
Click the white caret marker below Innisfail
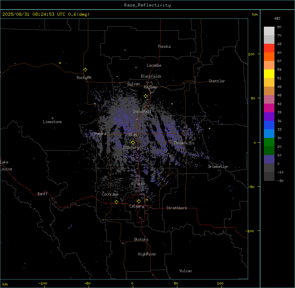point(137,119)
